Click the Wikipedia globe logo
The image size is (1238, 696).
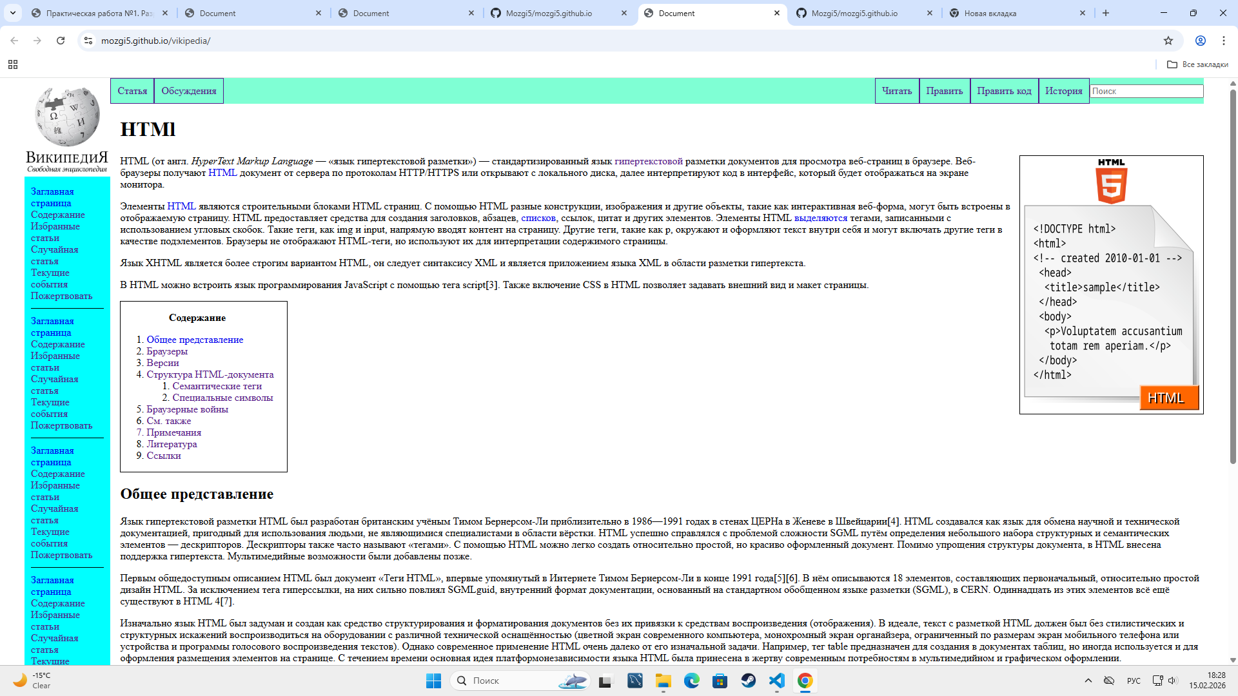pyautogui.click(x=67, y=117)
